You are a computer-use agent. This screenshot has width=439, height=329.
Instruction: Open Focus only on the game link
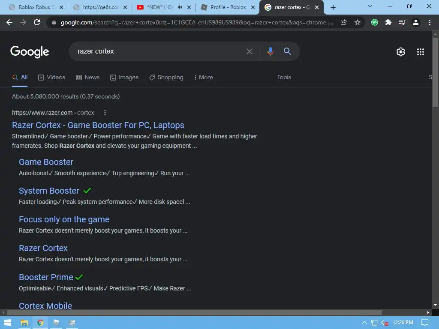[64, 219]
